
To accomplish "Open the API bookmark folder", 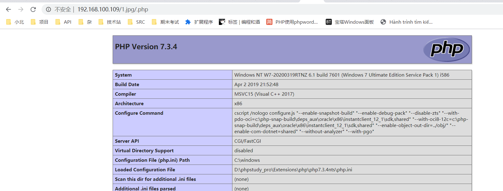I will pyautogui.click(x=63, y=22).
